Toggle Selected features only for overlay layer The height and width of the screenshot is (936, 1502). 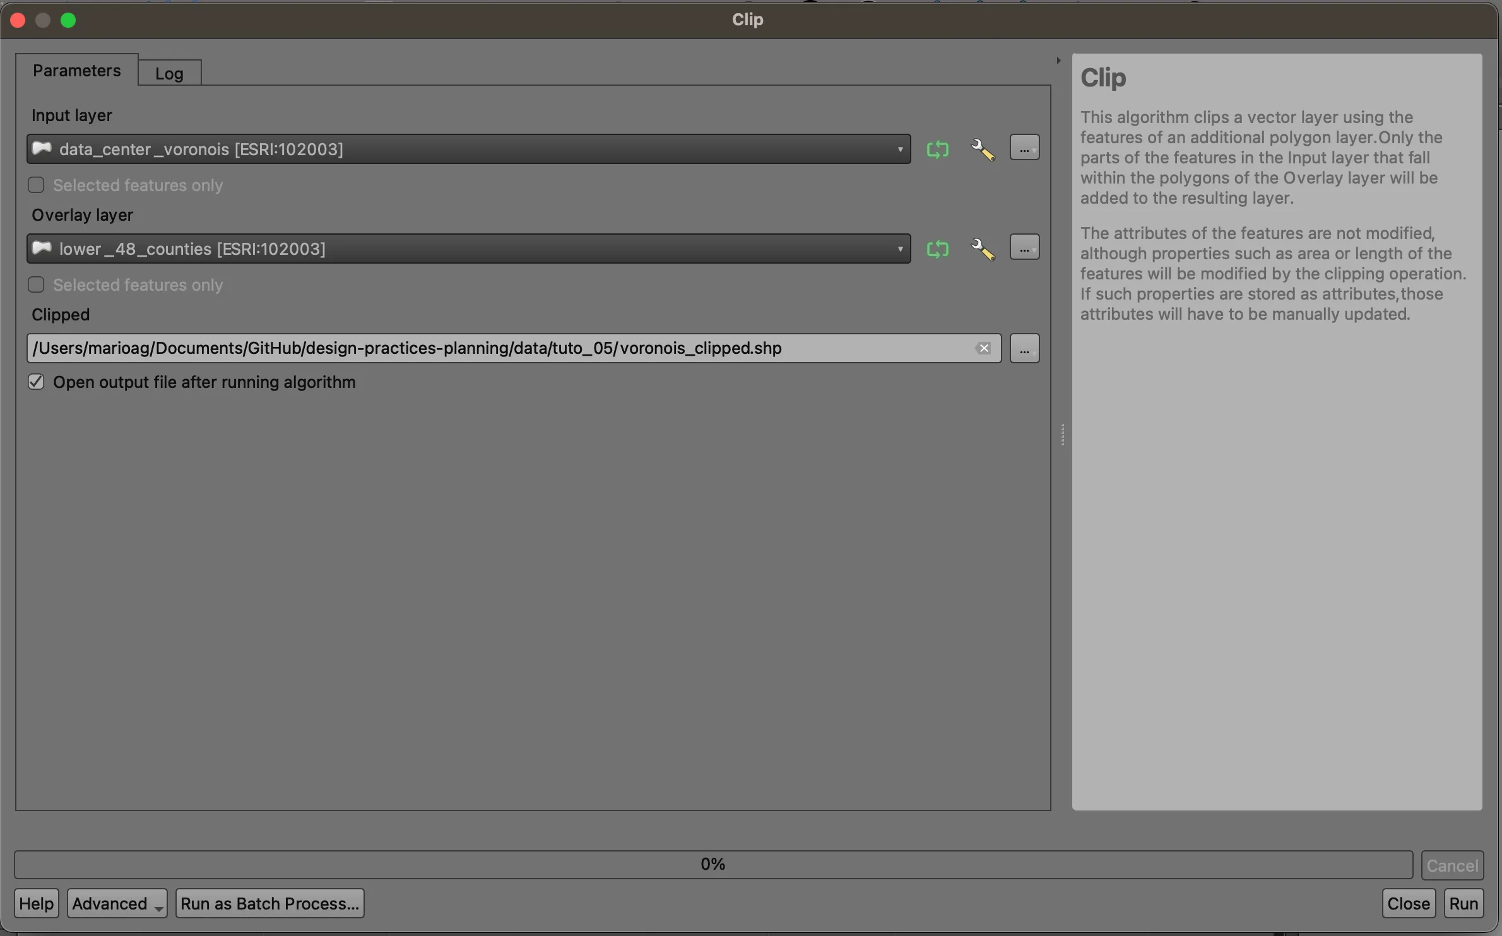(35, 284)
